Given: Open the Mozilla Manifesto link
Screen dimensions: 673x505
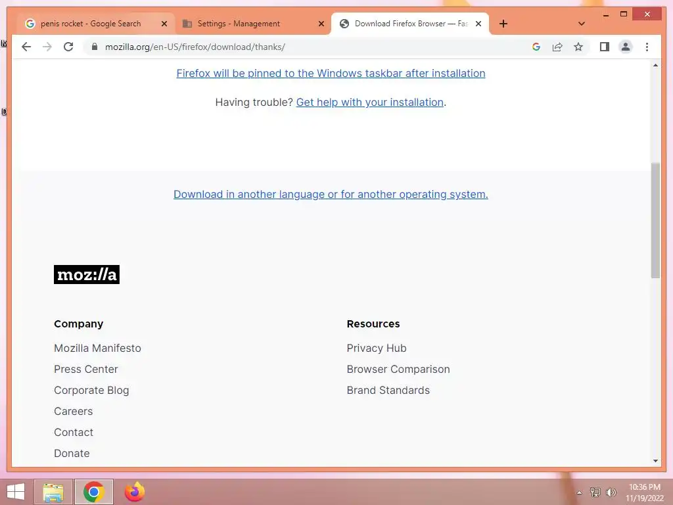Looking at the screenshot, I should [x=97, y=348].
